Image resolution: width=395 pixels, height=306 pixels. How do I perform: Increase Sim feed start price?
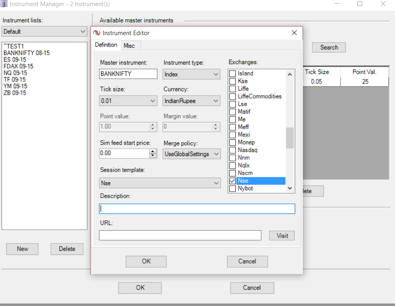click(x=153, y=151)
